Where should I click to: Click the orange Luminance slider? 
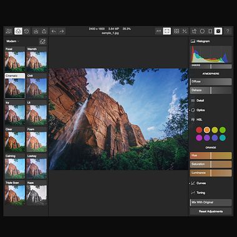(211, 173)
